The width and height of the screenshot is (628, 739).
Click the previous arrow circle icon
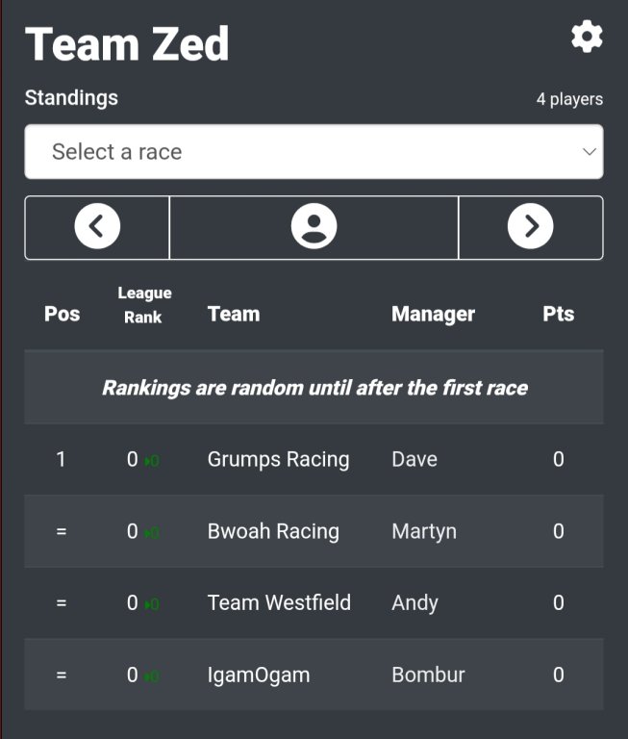point(97,226)
